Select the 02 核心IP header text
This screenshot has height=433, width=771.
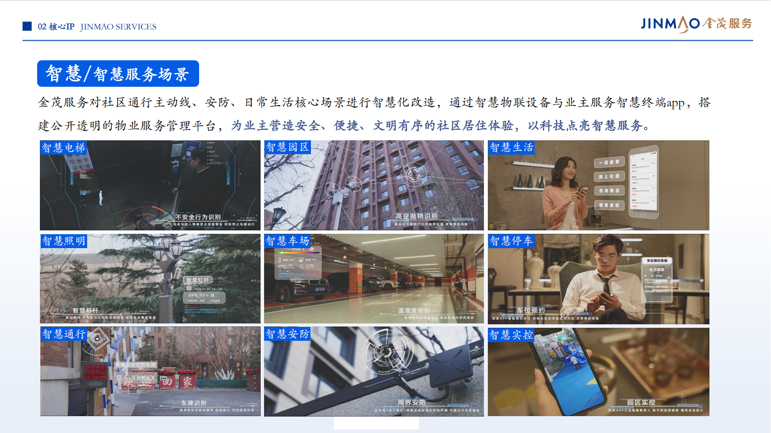click(56, 27)
